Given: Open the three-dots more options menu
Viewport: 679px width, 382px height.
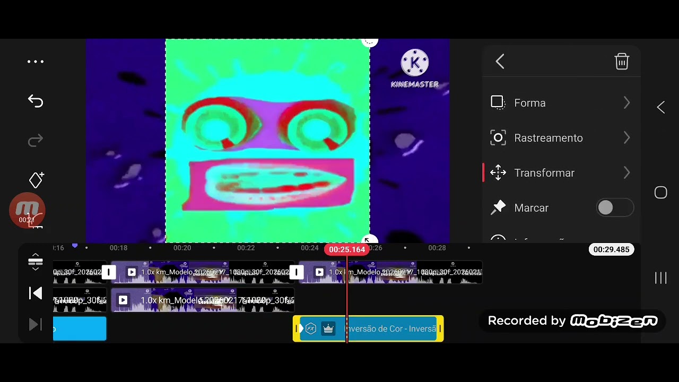Looking at the screenshot, I should tap(36, 62).
